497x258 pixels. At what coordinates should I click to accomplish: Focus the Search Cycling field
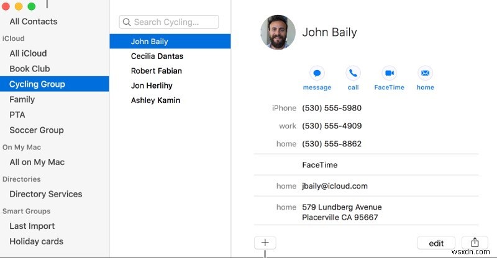click(x=168, y=22)
